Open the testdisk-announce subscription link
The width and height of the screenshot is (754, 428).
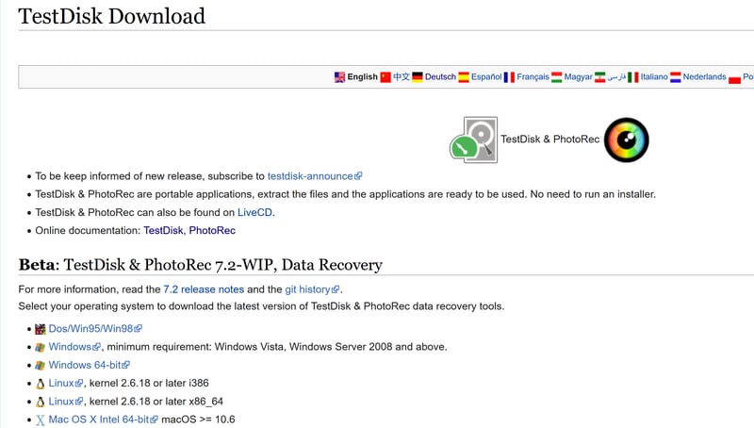click(315, 176)
